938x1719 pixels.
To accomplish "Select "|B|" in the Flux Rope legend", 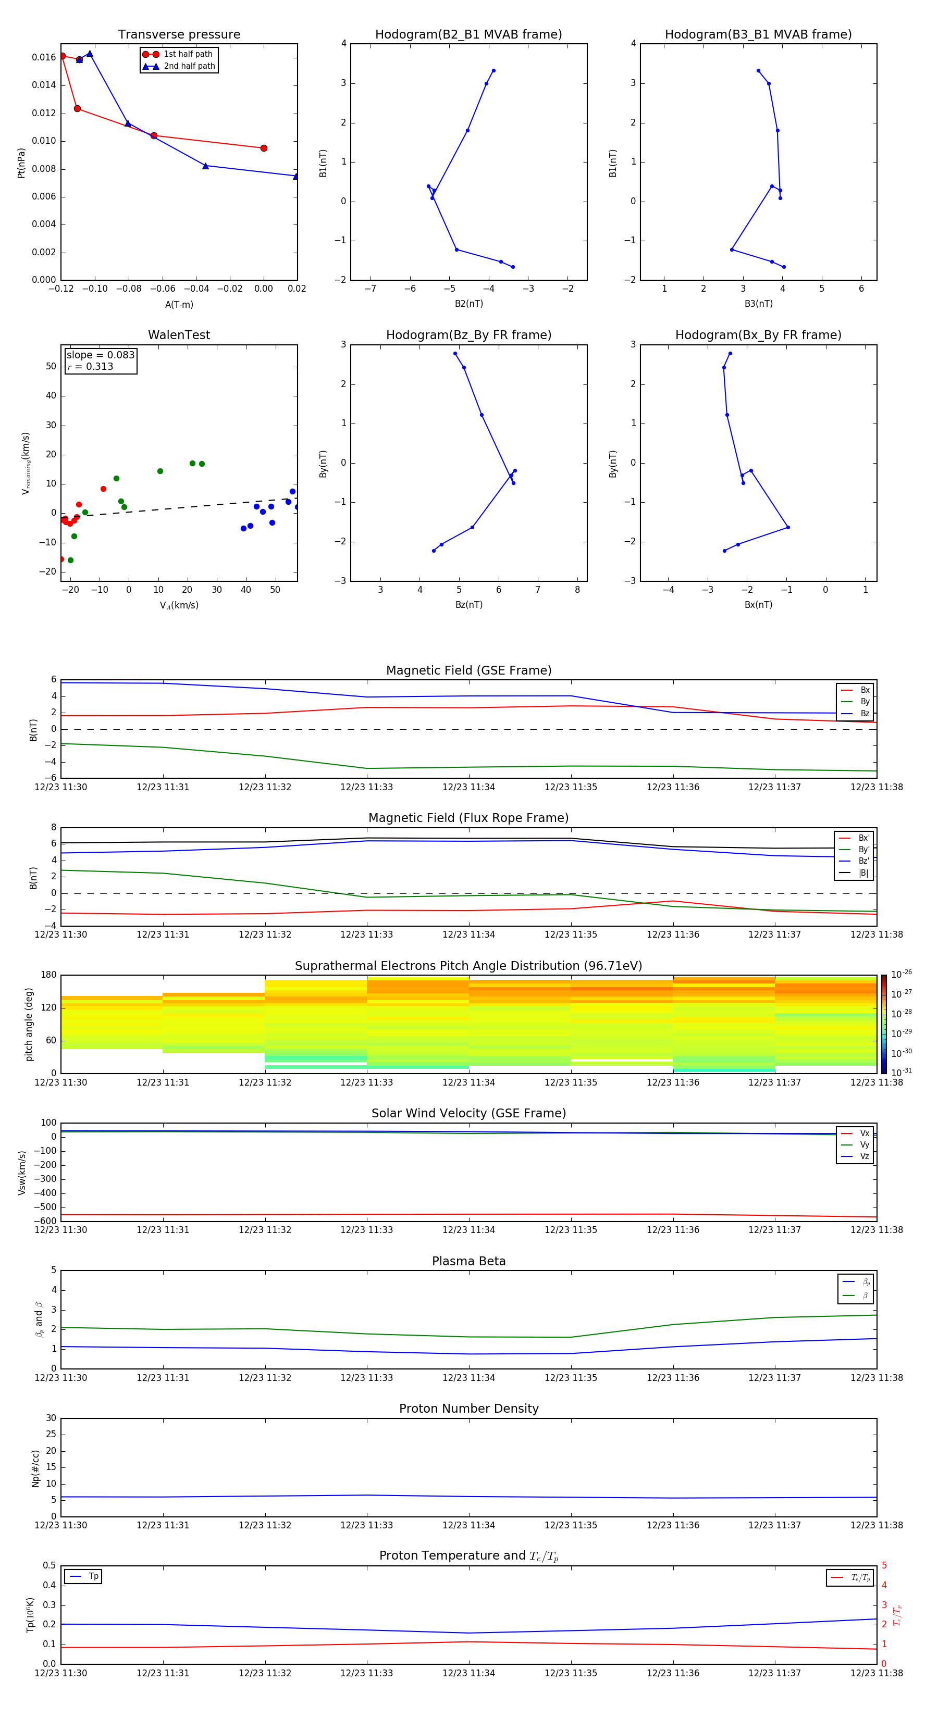I will 854,873.
